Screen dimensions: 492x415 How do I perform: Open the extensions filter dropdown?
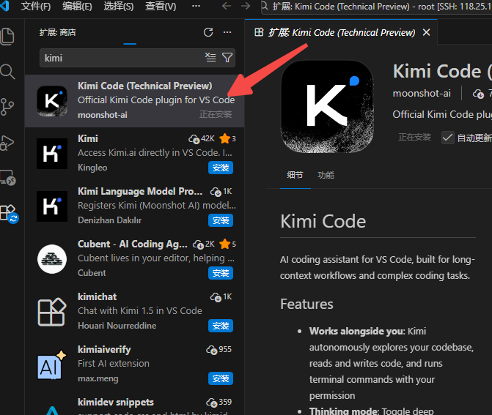227,58
